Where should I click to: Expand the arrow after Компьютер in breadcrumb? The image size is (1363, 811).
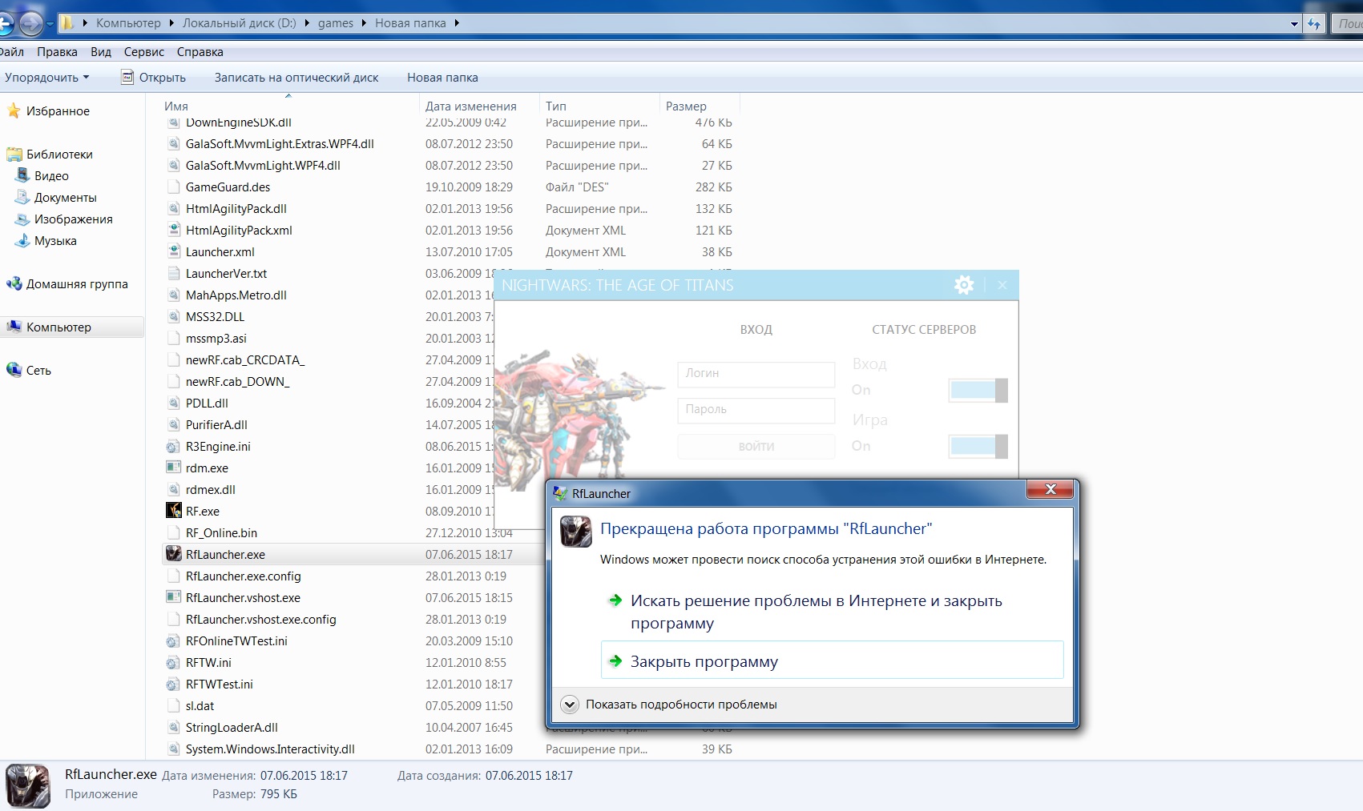pyautogui.click(x=171, y=23)
